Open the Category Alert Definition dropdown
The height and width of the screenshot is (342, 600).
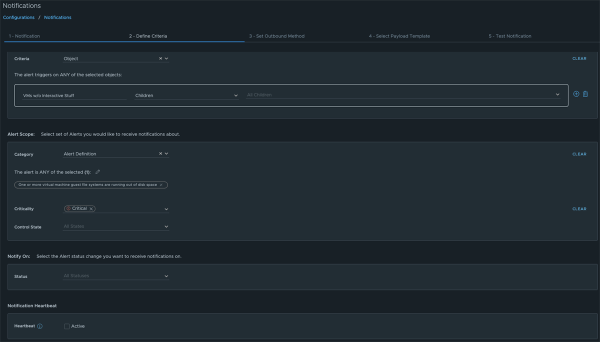click(116, 154)
